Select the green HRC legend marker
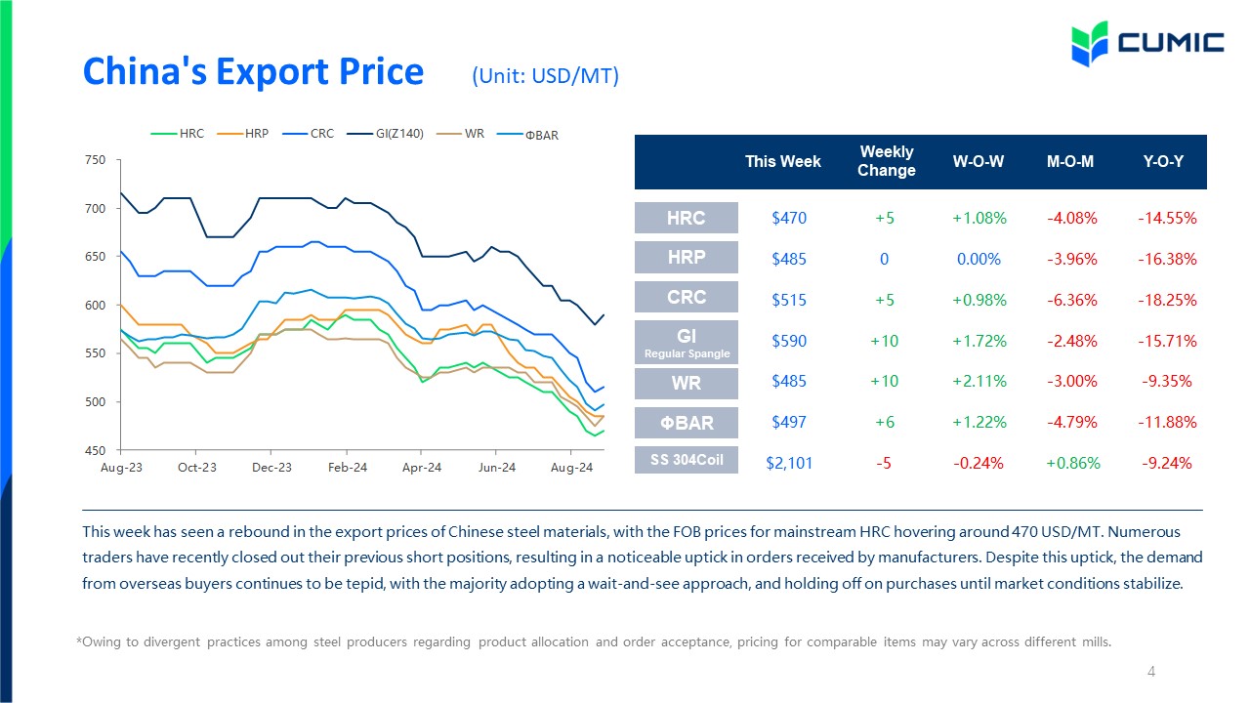1250x703 pixels. (164, 134)
